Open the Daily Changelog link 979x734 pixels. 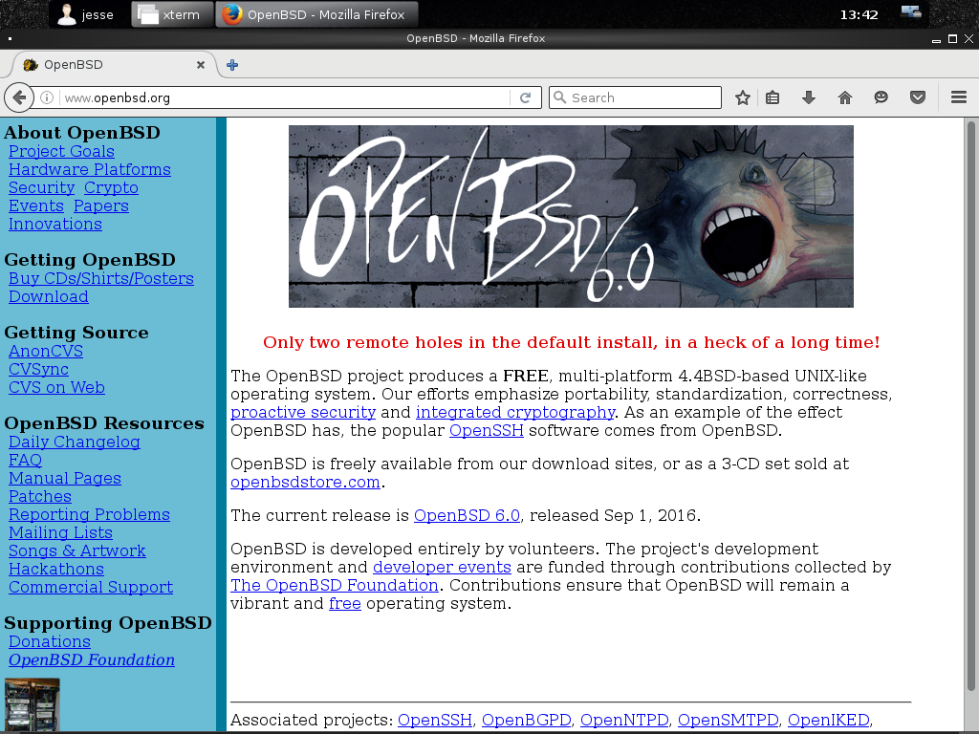coord(75,442)
